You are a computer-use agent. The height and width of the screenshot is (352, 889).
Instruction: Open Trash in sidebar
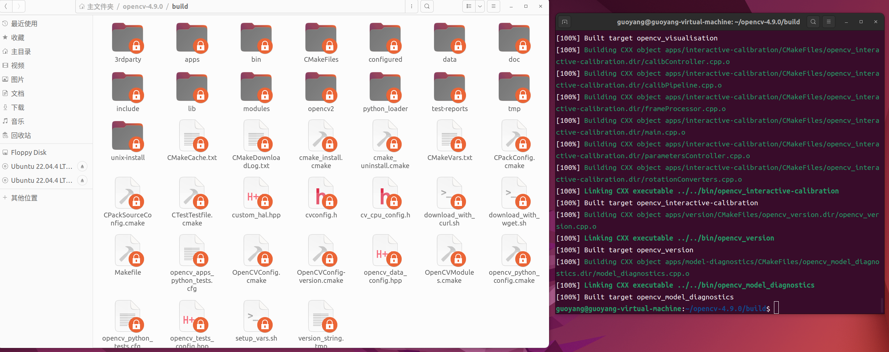46,135
